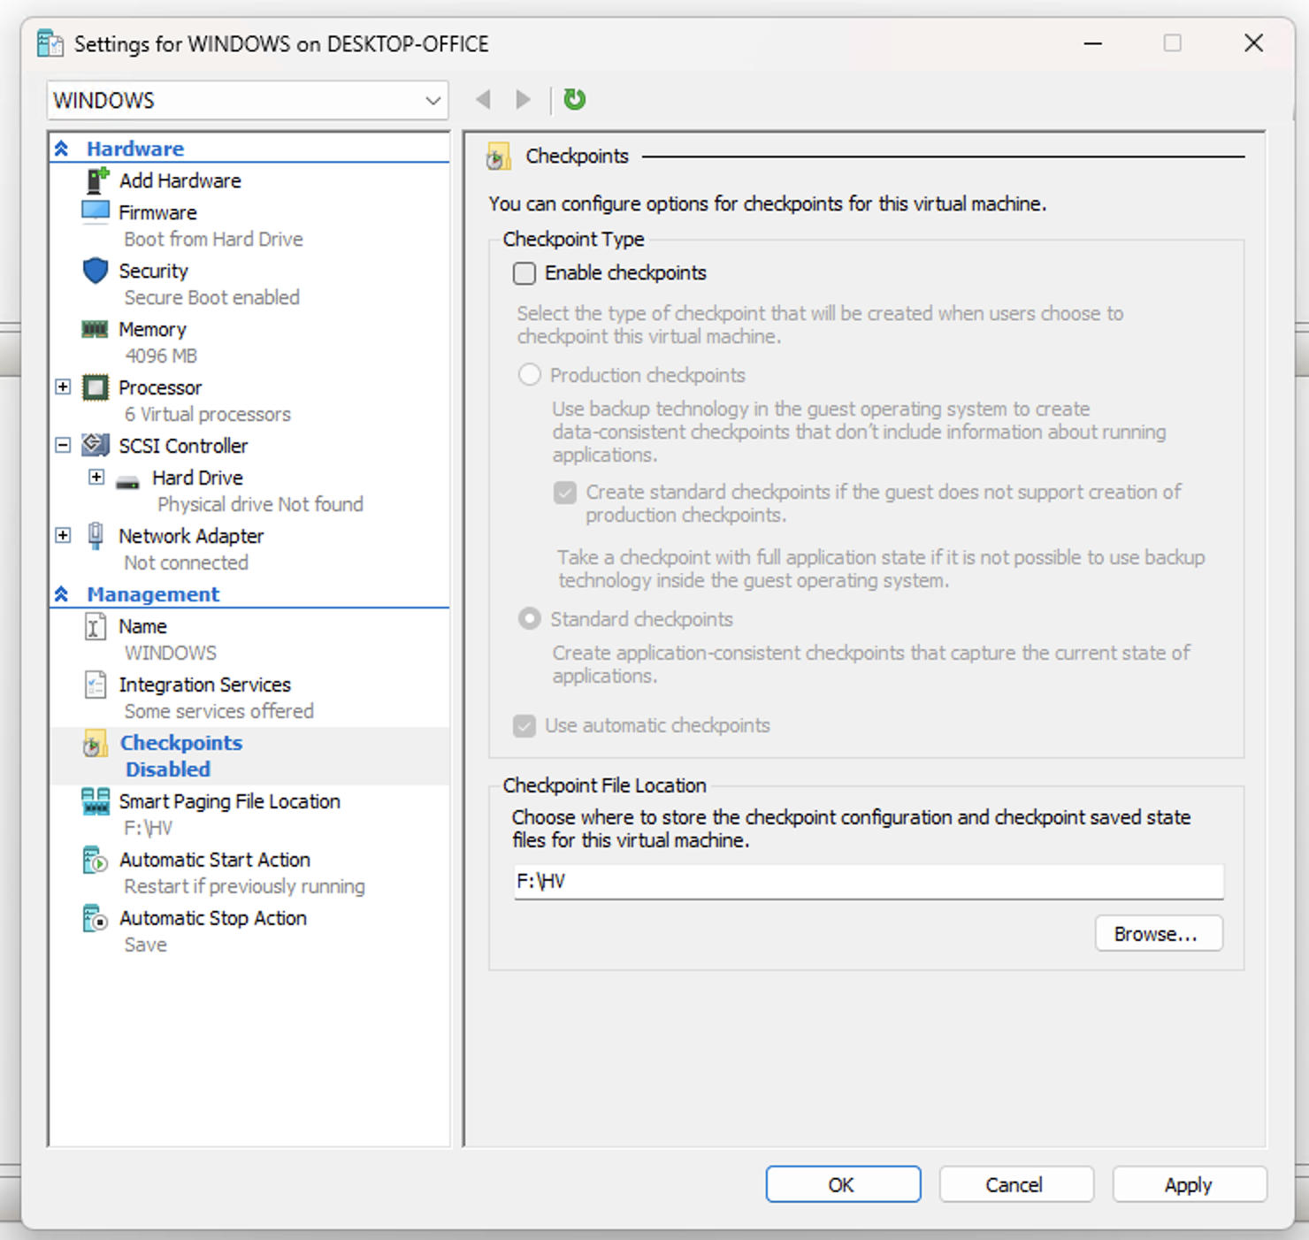This screenshot has height=1240, width=1309.
Task: Expand the Network Adapter node
Action: (63, 536)
